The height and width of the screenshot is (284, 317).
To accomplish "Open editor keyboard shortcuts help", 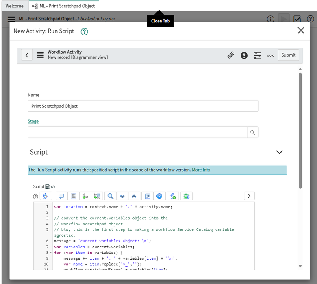I will pyautogui.click(x=159, y=196).
